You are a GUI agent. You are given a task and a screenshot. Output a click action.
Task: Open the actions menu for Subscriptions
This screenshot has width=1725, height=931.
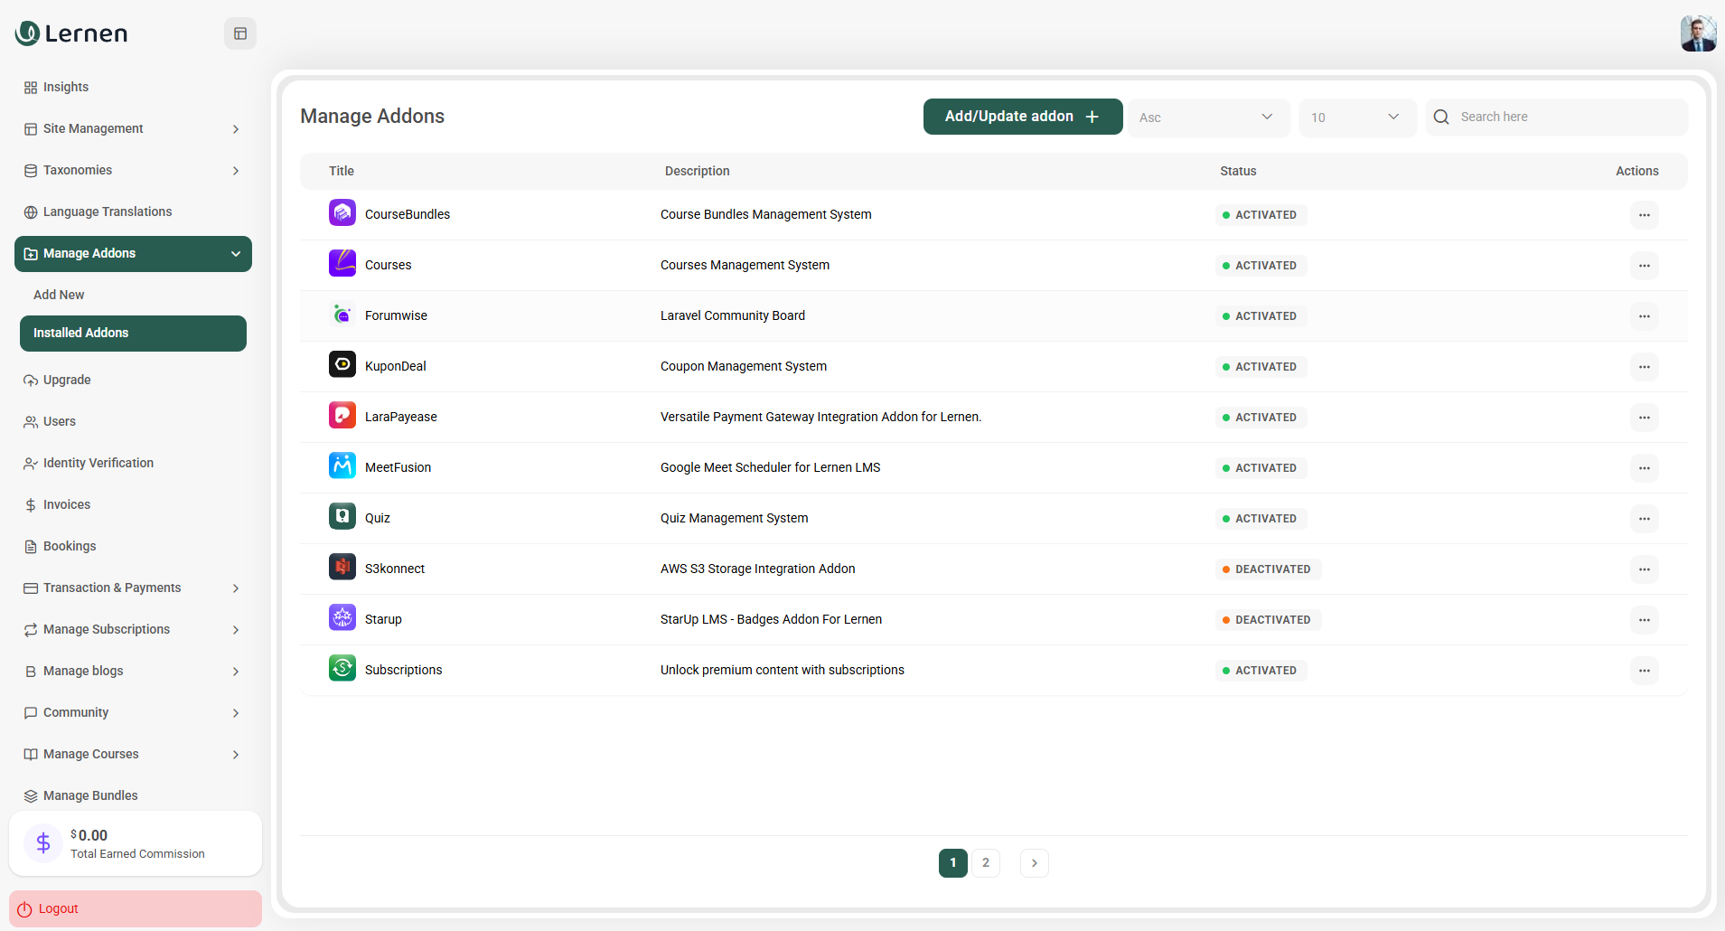click(x=1643, y=671)
